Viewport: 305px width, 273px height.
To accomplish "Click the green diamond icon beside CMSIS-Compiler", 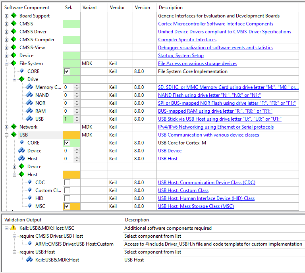I will click(x=14, y=40).
